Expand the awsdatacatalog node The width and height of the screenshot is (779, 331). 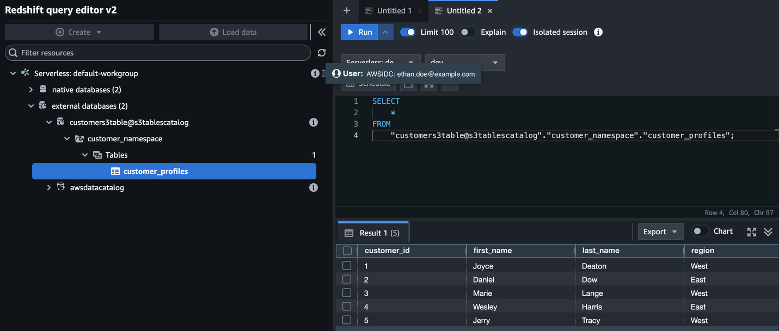point(49,188)
